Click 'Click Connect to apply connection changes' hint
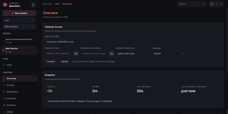Screen dimensions: 228x114 [94, 61]
